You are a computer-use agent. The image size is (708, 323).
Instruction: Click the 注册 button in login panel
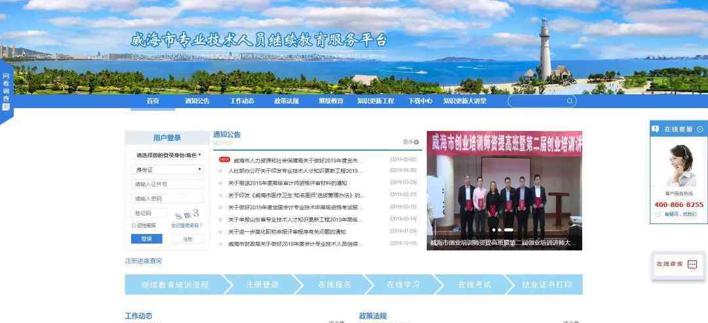tap(188, 239)
